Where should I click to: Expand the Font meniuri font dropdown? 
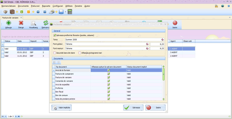click(147, 48)
